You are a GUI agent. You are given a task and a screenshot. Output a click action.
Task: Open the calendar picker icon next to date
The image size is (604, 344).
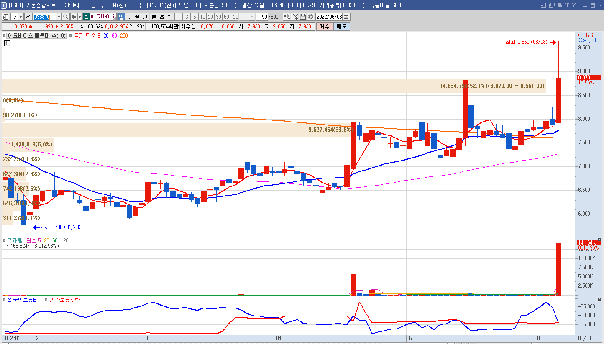pyautogui.click(x=346, y=17)
